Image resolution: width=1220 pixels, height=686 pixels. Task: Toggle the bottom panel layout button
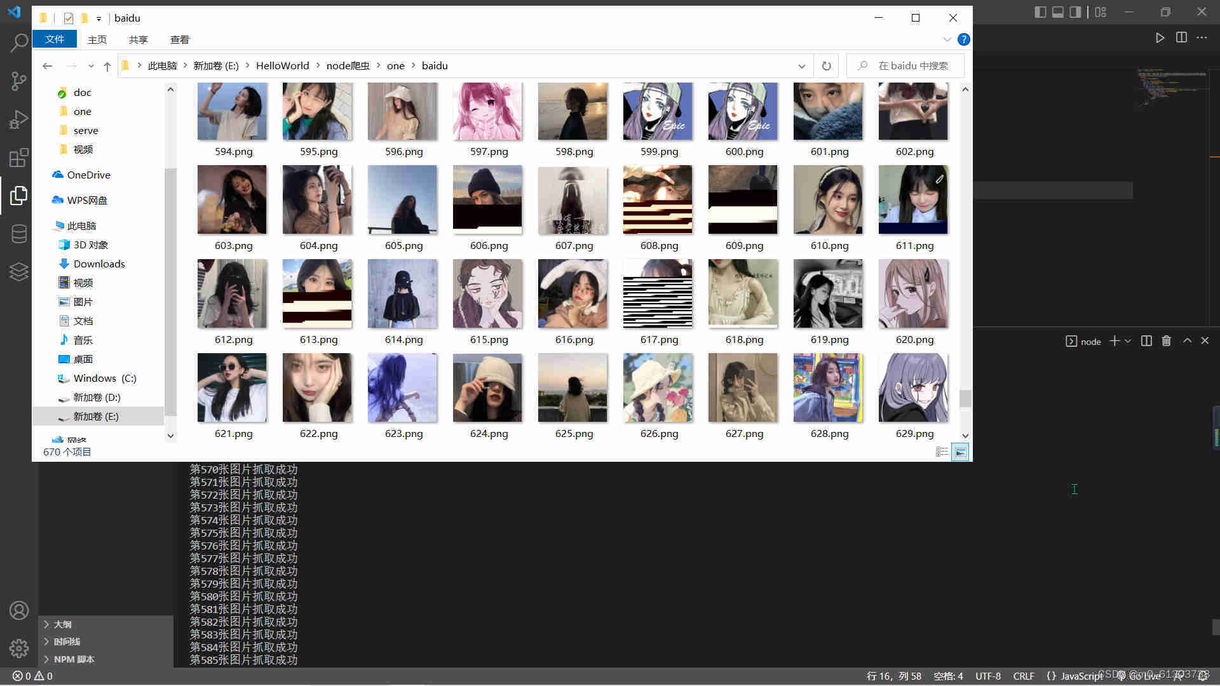point(1058,12)
